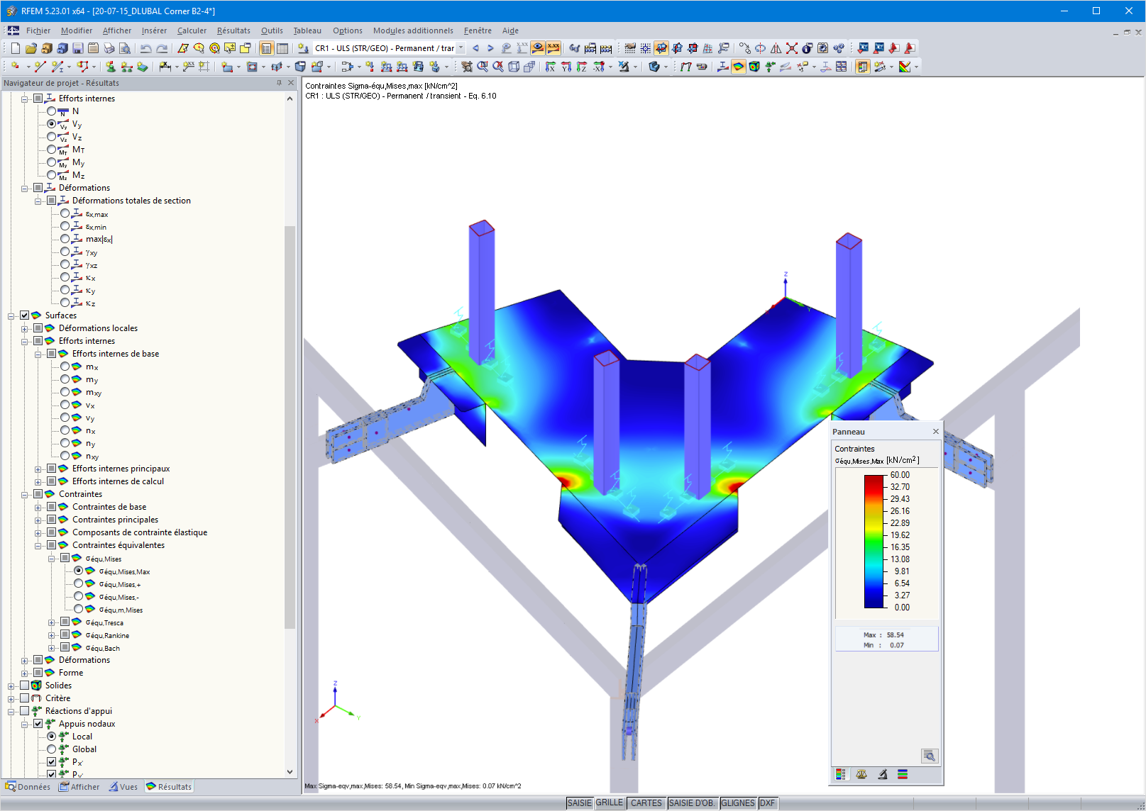This screenshot has width=1146, height=811.
Task: Open the load case combo box dropdown
Action: coord(461,48)
